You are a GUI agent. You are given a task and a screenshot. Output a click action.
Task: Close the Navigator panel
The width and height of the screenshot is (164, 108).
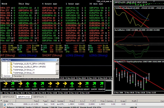pyautogui.click(x=57, y=60)
